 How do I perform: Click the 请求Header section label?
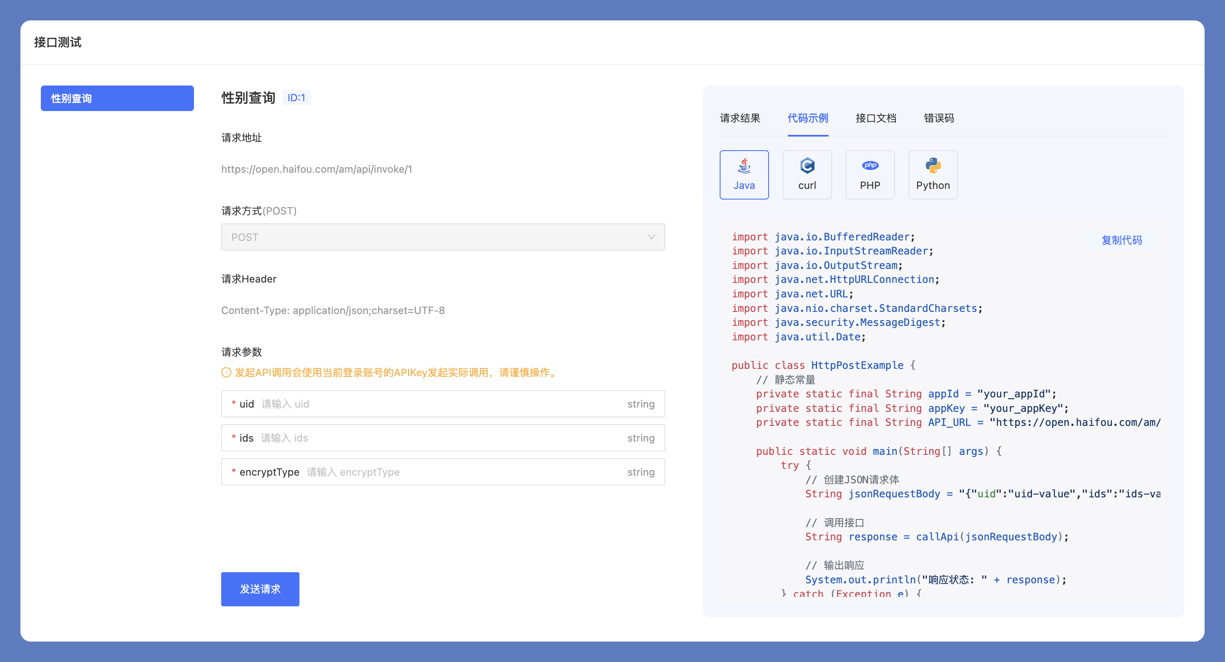(x=249, y=279)
